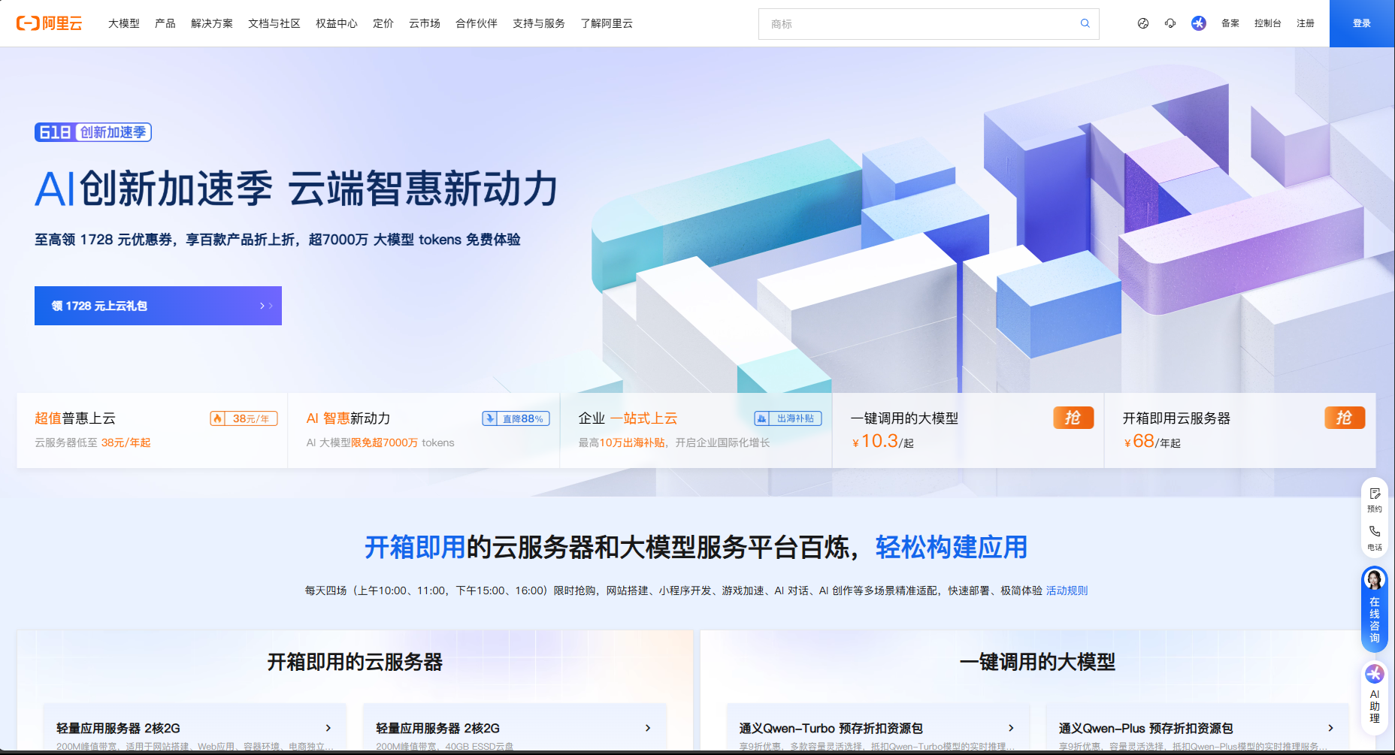The image size is (1395, 755).
Task: Click 抢 badge on 一键调用的大模型
Action: (x=1073, y=418)
